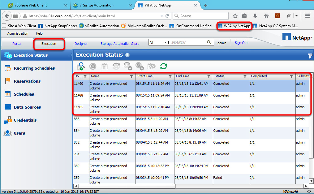314x194 pixels.
Task: Open Site A Web Client bookmark
Action: tap(19, 26)
